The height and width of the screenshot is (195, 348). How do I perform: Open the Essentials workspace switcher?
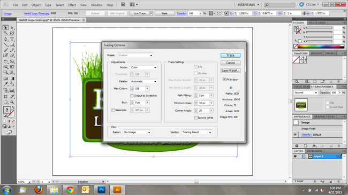coord(248,4)
